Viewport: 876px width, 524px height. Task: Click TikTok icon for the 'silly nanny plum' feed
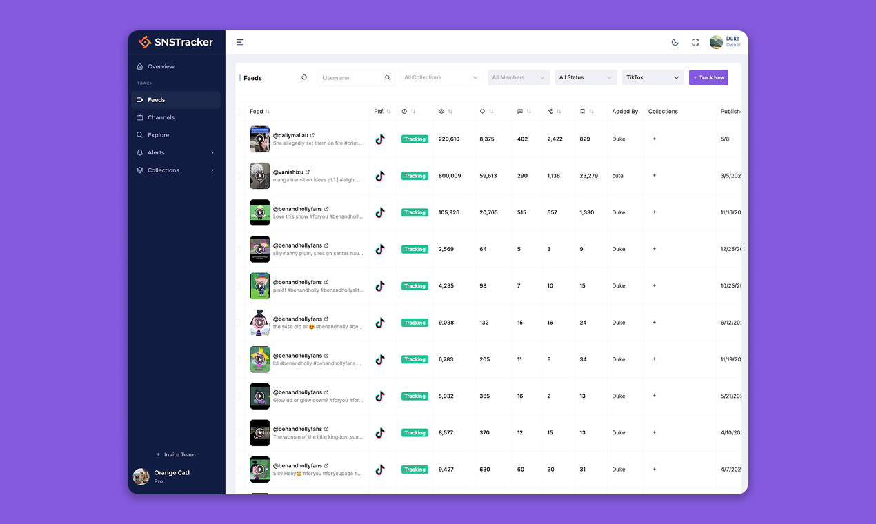tap(380, 249)
